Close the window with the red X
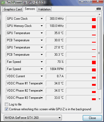Image resolution: width=104 pixels, height=122 pixels. [98, 2]
